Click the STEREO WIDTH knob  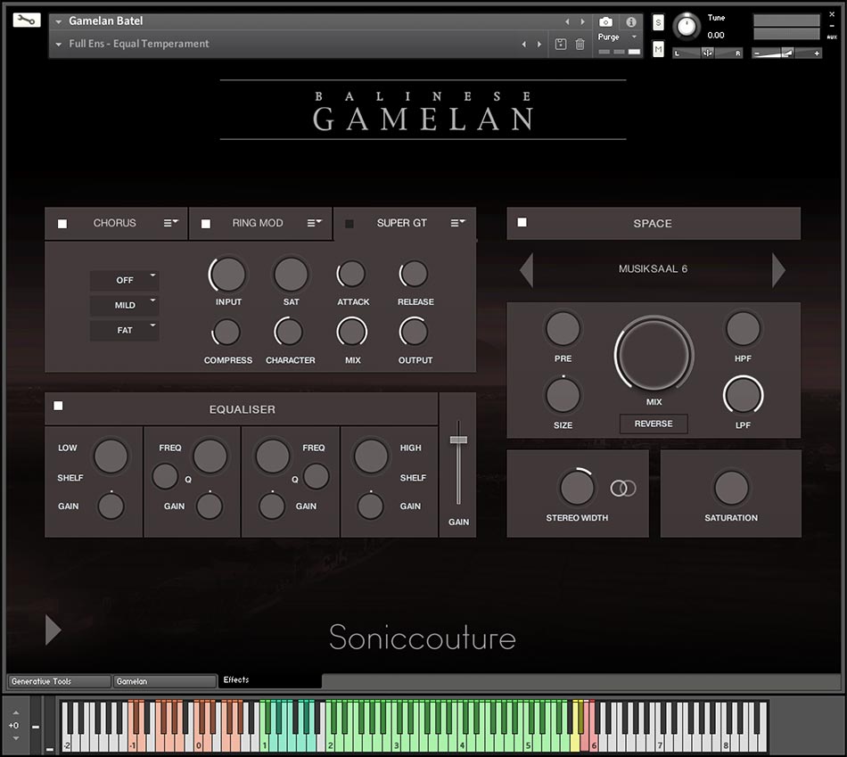click(x=577, y=488)
